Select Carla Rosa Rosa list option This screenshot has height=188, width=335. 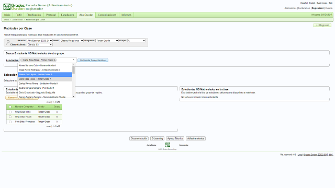coord(45,79)
